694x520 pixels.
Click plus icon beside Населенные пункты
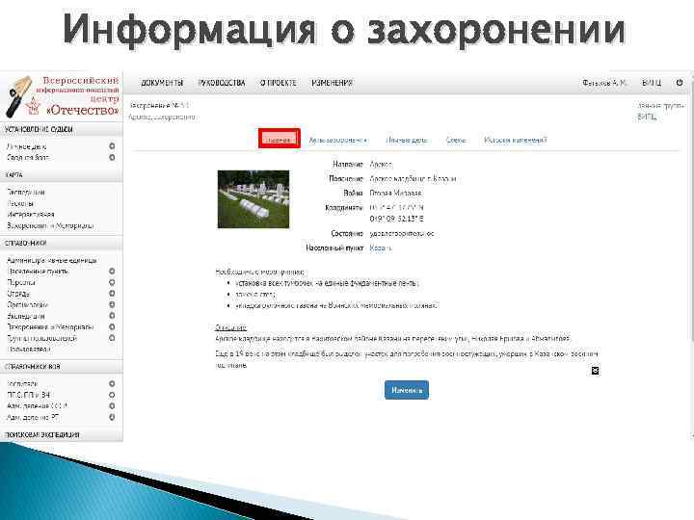click(112, 271)
